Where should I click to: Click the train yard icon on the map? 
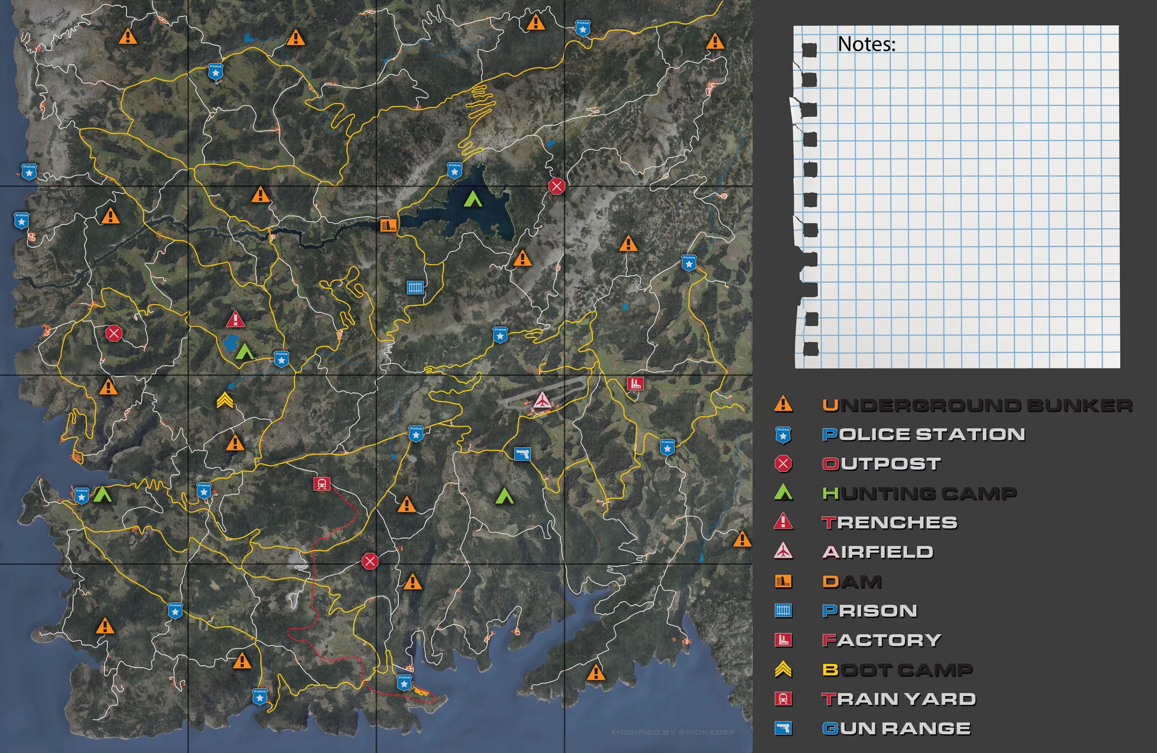coord(321,484)
